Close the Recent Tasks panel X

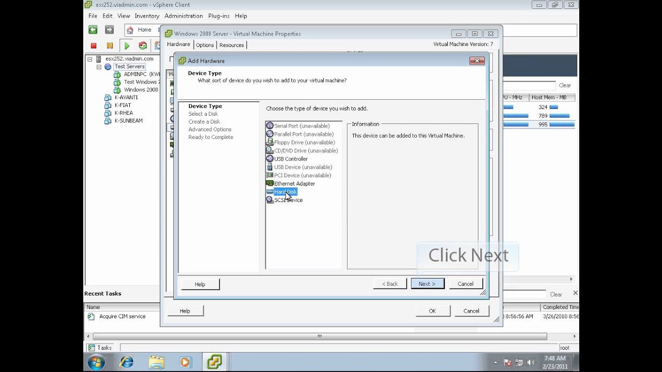[575, 293]
